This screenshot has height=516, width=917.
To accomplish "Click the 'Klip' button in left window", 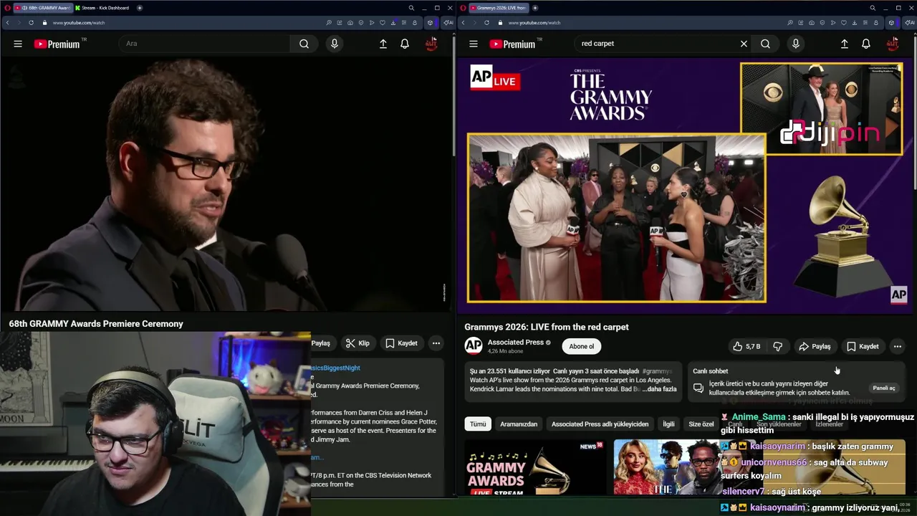I will click(357, 343).
